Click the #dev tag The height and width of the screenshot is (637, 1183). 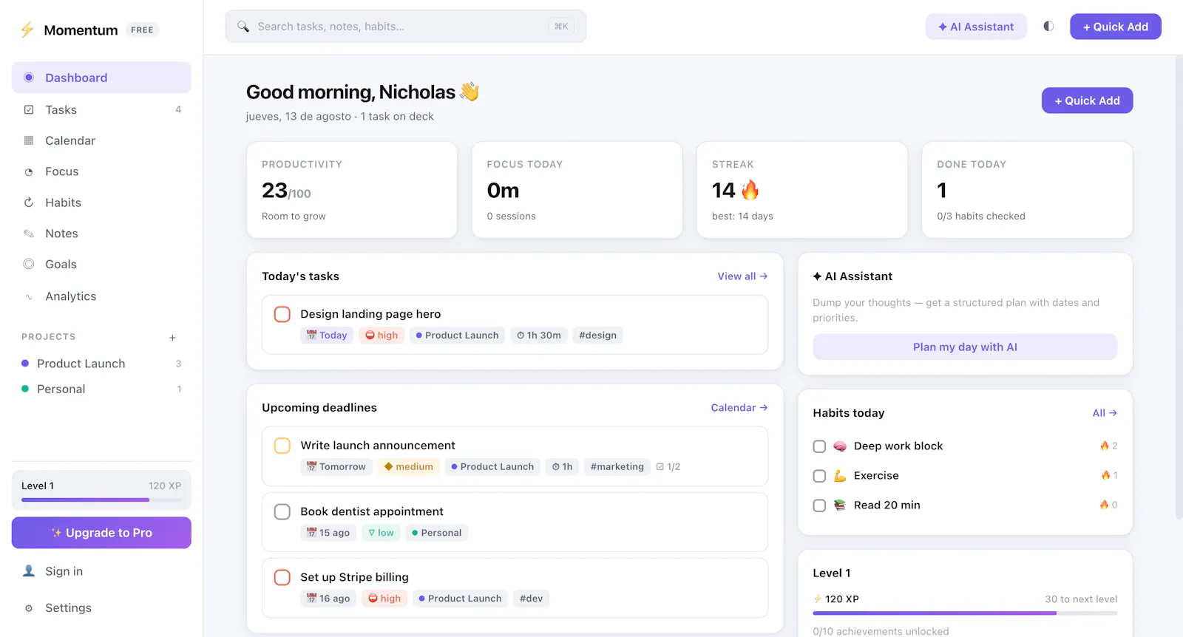(531, 599)
